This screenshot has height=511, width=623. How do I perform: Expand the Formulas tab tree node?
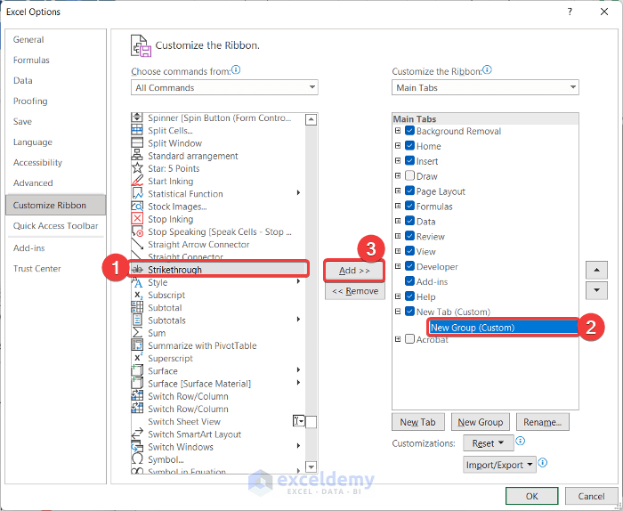398,206
